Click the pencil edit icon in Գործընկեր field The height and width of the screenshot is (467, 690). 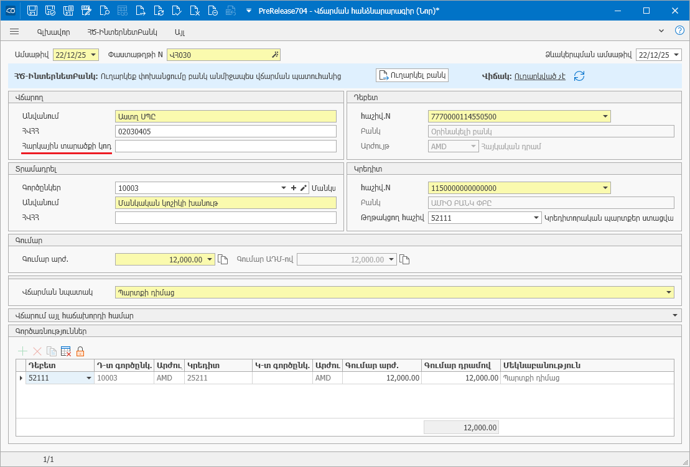coord(304,188)
